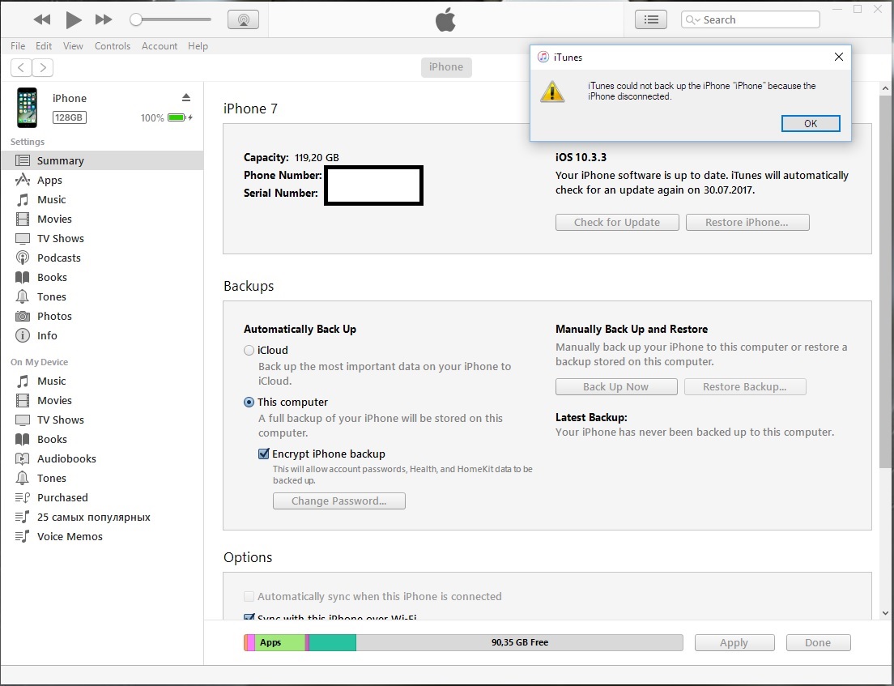Click the Movies icon under Settings
Screen dimensions: 894x686
(x=22, y=219)
